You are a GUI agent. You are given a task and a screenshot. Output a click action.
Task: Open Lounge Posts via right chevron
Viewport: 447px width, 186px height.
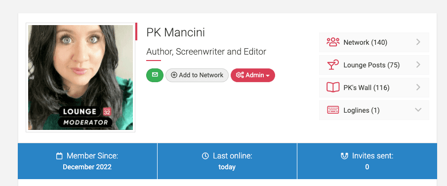[418, 65]
